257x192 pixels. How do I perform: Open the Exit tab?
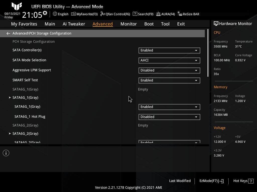point(181,24)
